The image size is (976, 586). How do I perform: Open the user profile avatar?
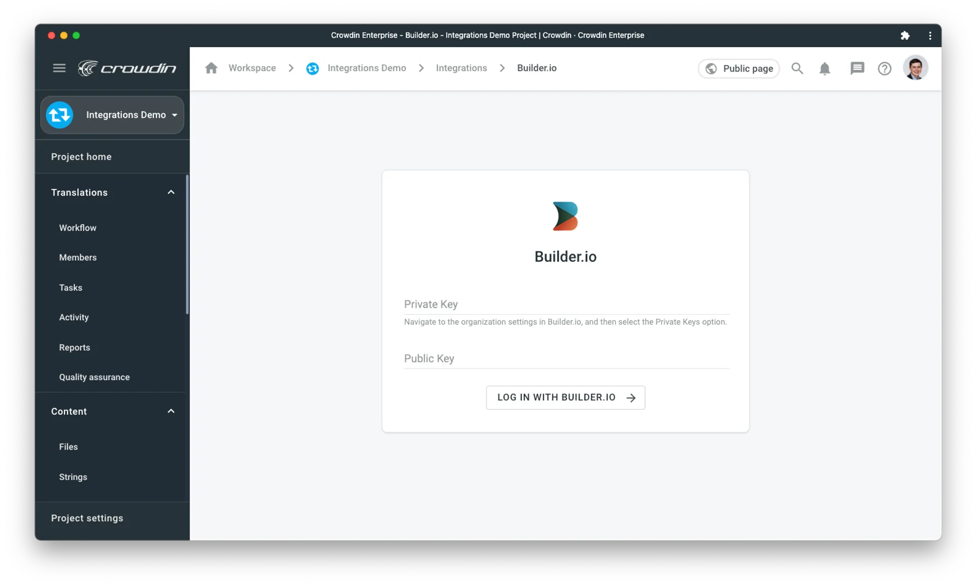[916, 68]
